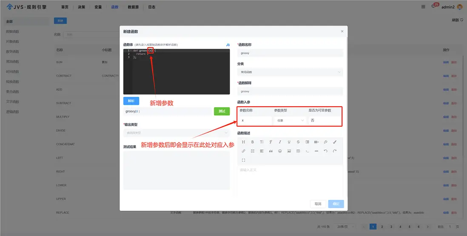Click the bullet list icon in editor
Image resolution: width=467 pixels, height=236 pixels.
(253, 151)
